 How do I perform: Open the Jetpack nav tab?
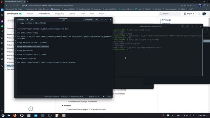pos(72,14)
